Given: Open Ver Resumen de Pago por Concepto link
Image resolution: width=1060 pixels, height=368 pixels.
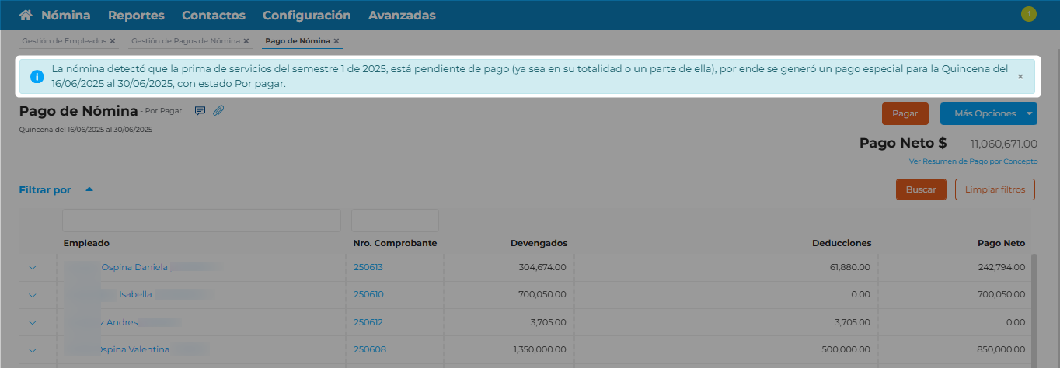Looking at the screenshot, I should click(x=973, y=161).
